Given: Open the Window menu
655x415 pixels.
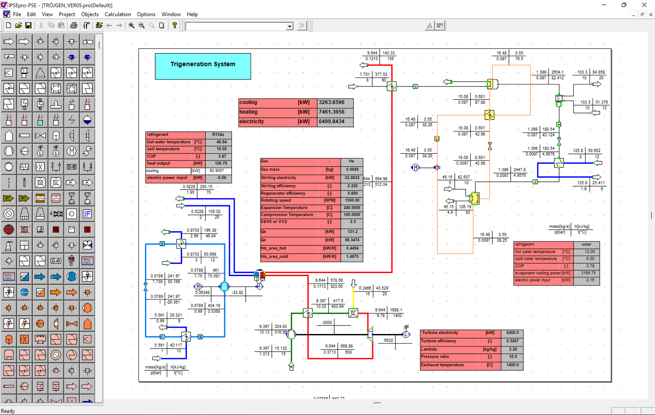Looking at the screenshot, I should tap(171, 14).
